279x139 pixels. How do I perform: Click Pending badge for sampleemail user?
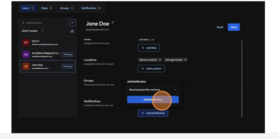(x=67, y=54)
